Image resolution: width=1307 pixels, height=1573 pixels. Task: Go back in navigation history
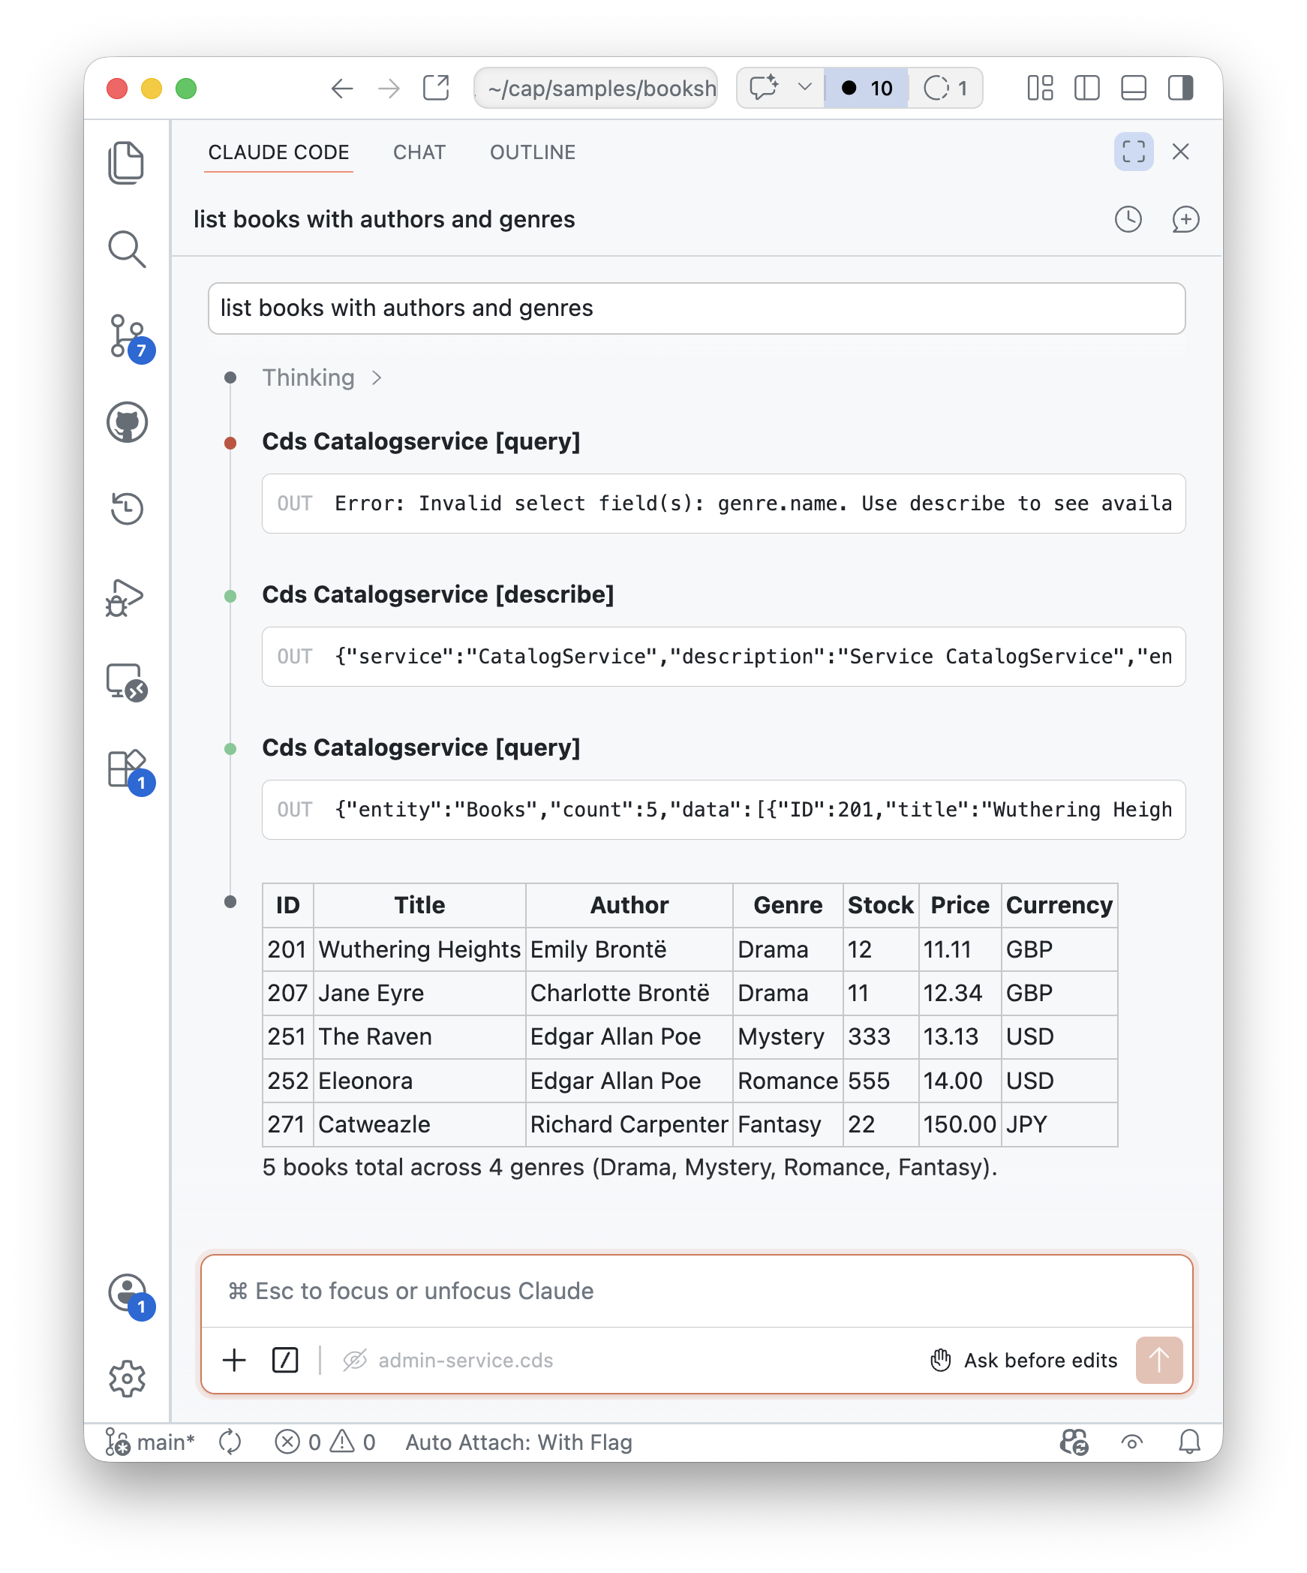point(342,89)
